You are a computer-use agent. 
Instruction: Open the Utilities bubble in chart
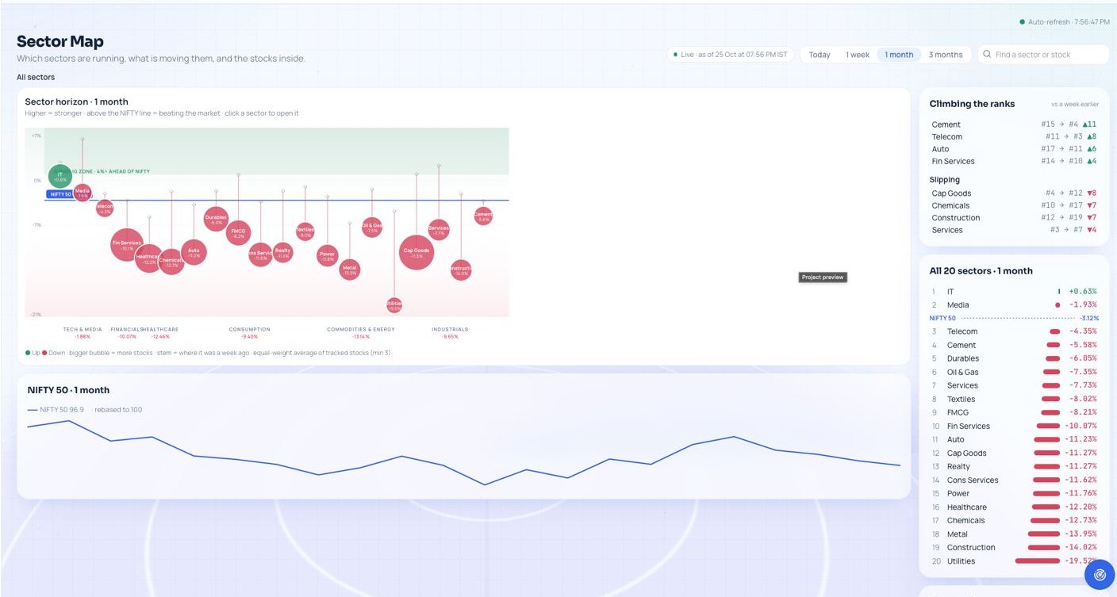[394, 304]
